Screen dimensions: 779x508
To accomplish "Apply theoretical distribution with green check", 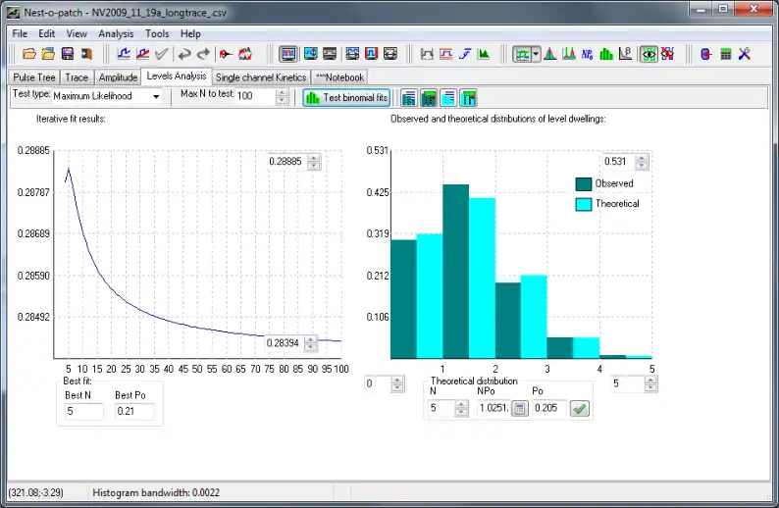I will pyautogui.click(x=580, y=409).
